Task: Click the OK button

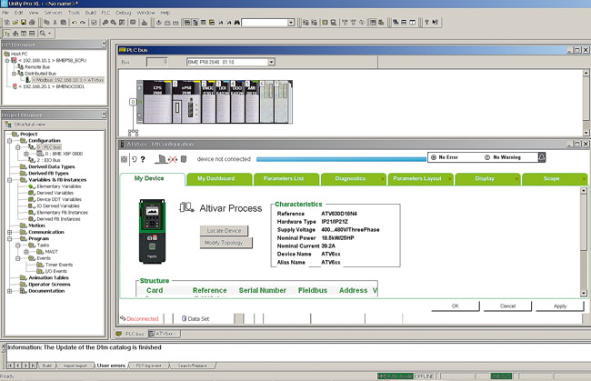Action: (456, 306)
